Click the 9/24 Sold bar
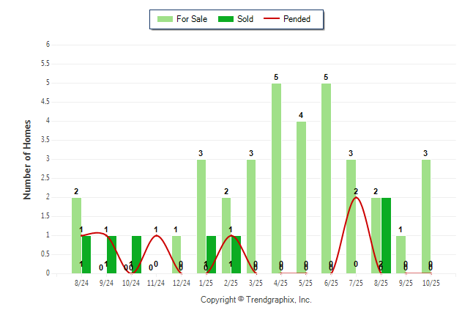Image resolution: width=473 pixels, height=318 pixels. [x=111, y=254]
